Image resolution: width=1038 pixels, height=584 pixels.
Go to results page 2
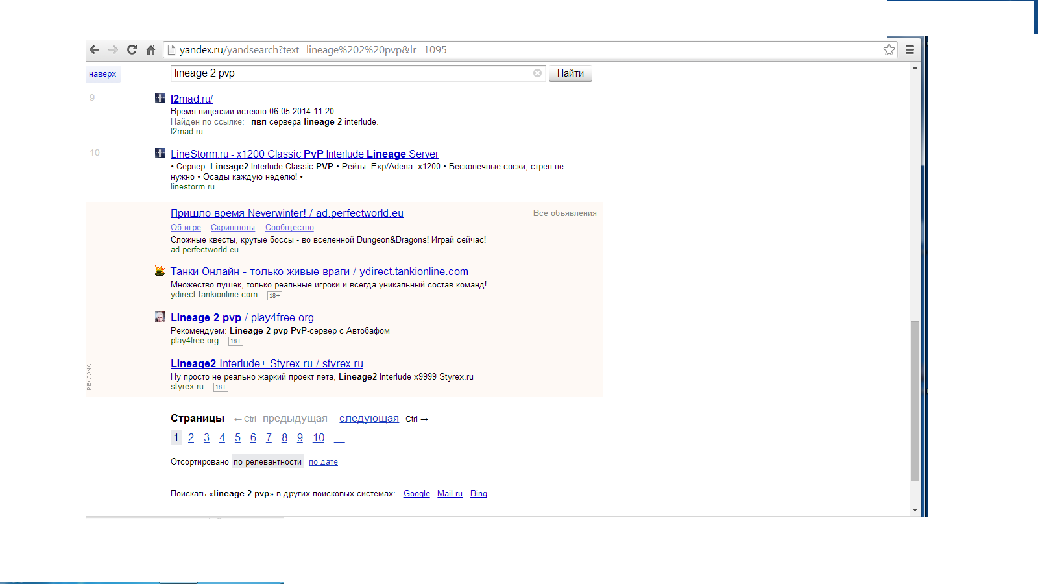(x=191, y=438)
